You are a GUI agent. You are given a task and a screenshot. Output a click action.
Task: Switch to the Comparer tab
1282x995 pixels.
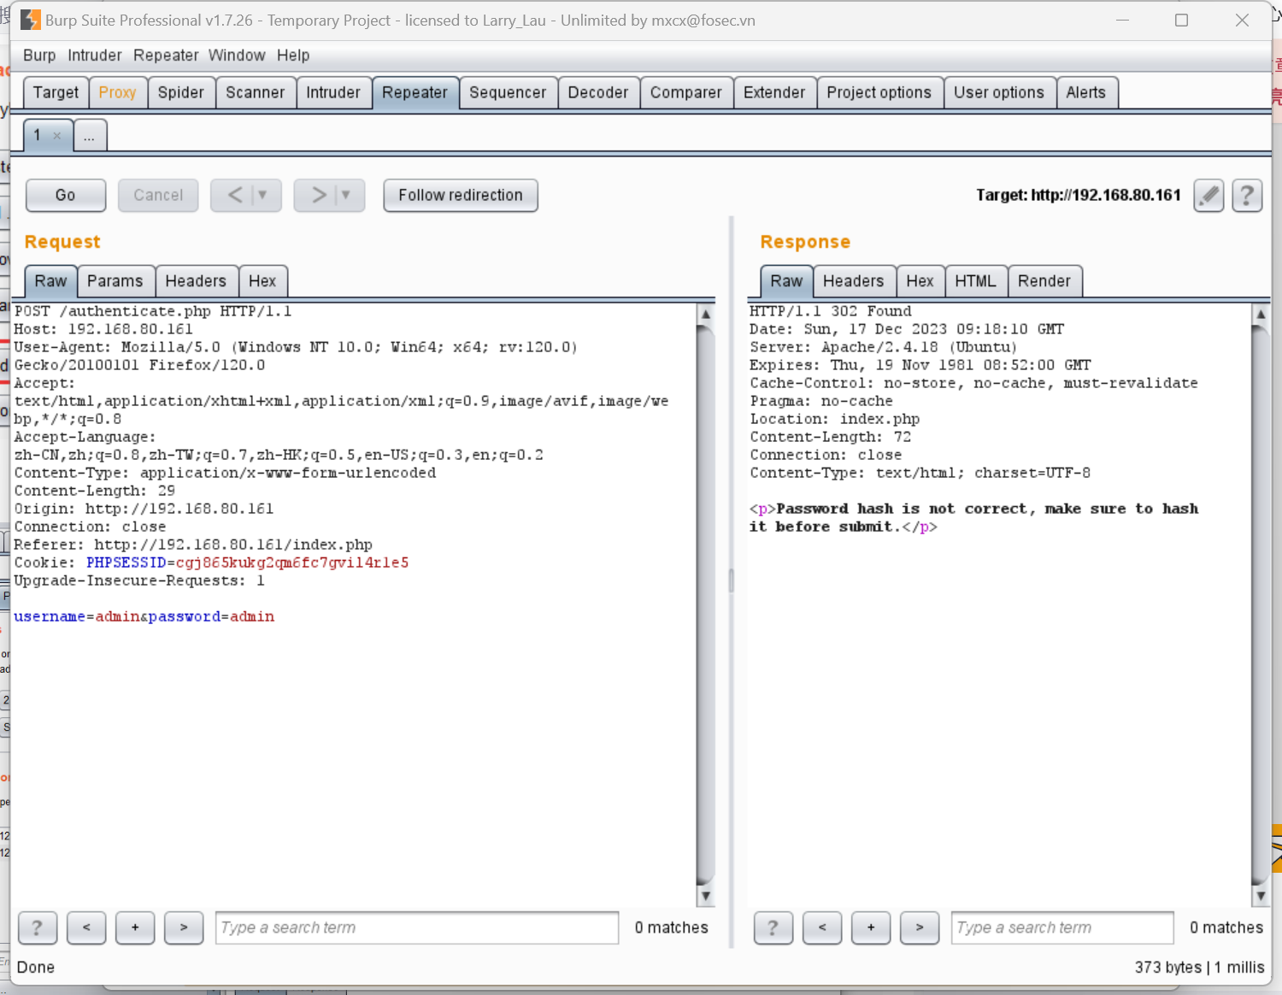tap(686, 92)
